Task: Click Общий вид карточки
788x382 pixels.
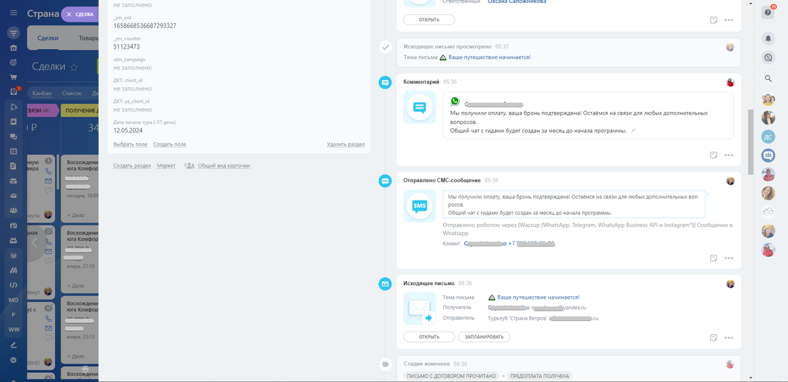Action: tap(224, 166)
